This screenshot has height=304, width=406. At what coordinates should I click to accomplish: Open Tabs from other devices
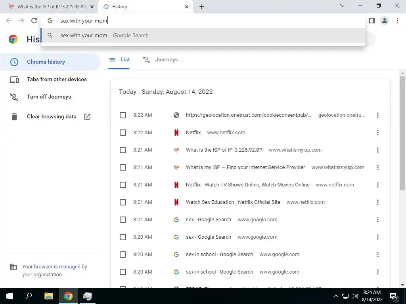(50, 79)
